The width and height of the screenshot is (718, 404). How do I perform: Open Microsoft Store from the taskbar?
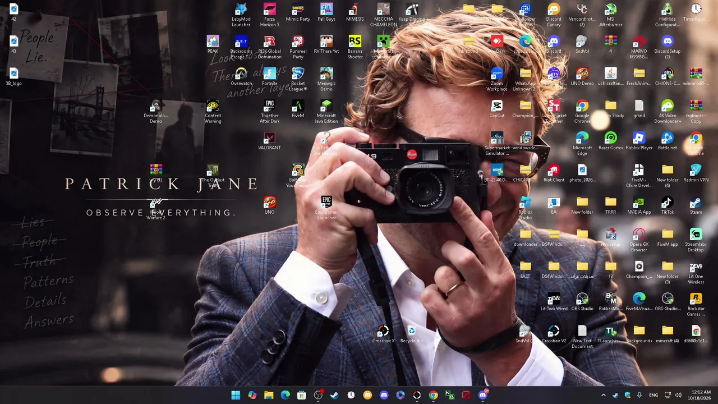click(x=301, y=395)
